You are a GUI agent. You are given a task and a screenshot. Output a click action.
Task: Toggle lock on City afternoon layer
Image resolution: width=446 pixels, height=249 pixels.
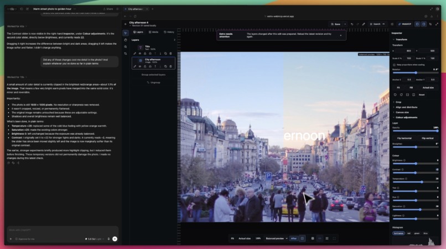[145, 66]
